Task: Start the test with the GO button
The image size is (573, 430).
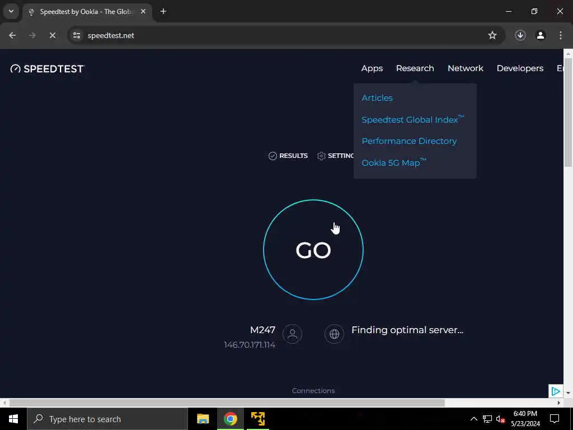Action: (313, 250)
